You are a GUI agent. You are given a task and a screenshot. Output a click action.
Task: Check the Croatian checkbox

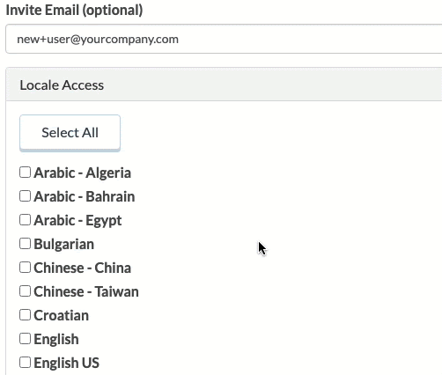pyautogui.click(x=25, y=315)
